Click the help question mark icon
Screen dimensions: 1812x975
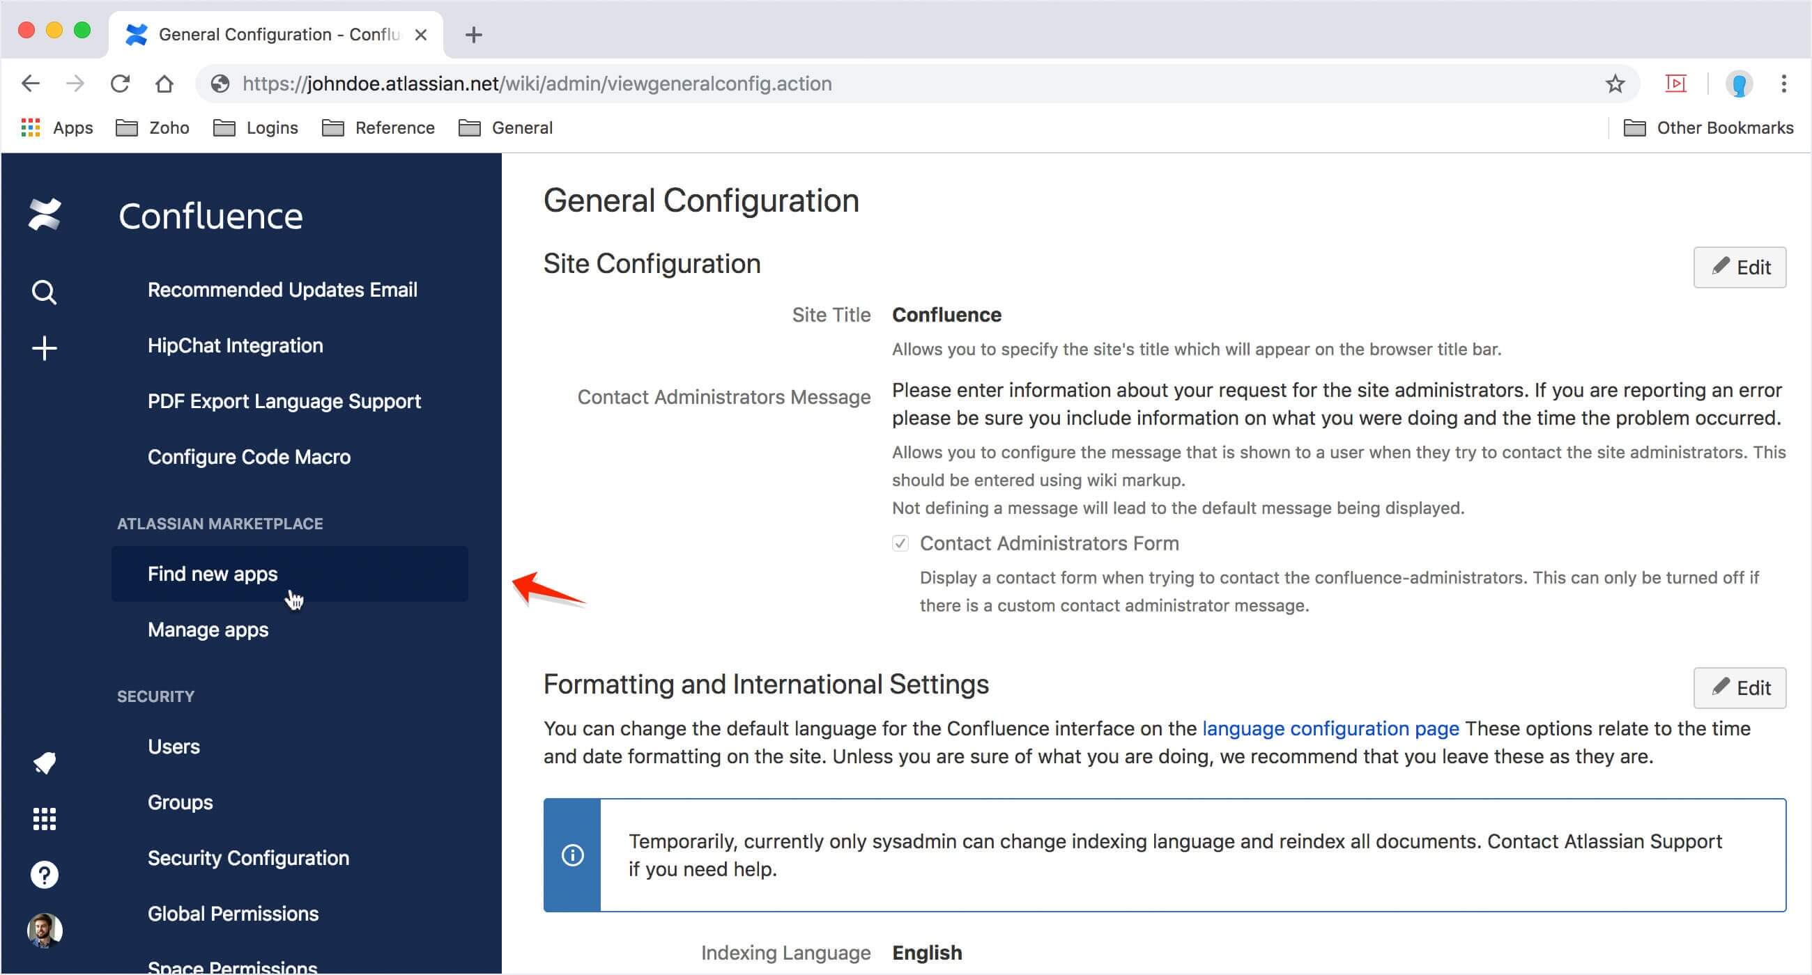point(45,875)
